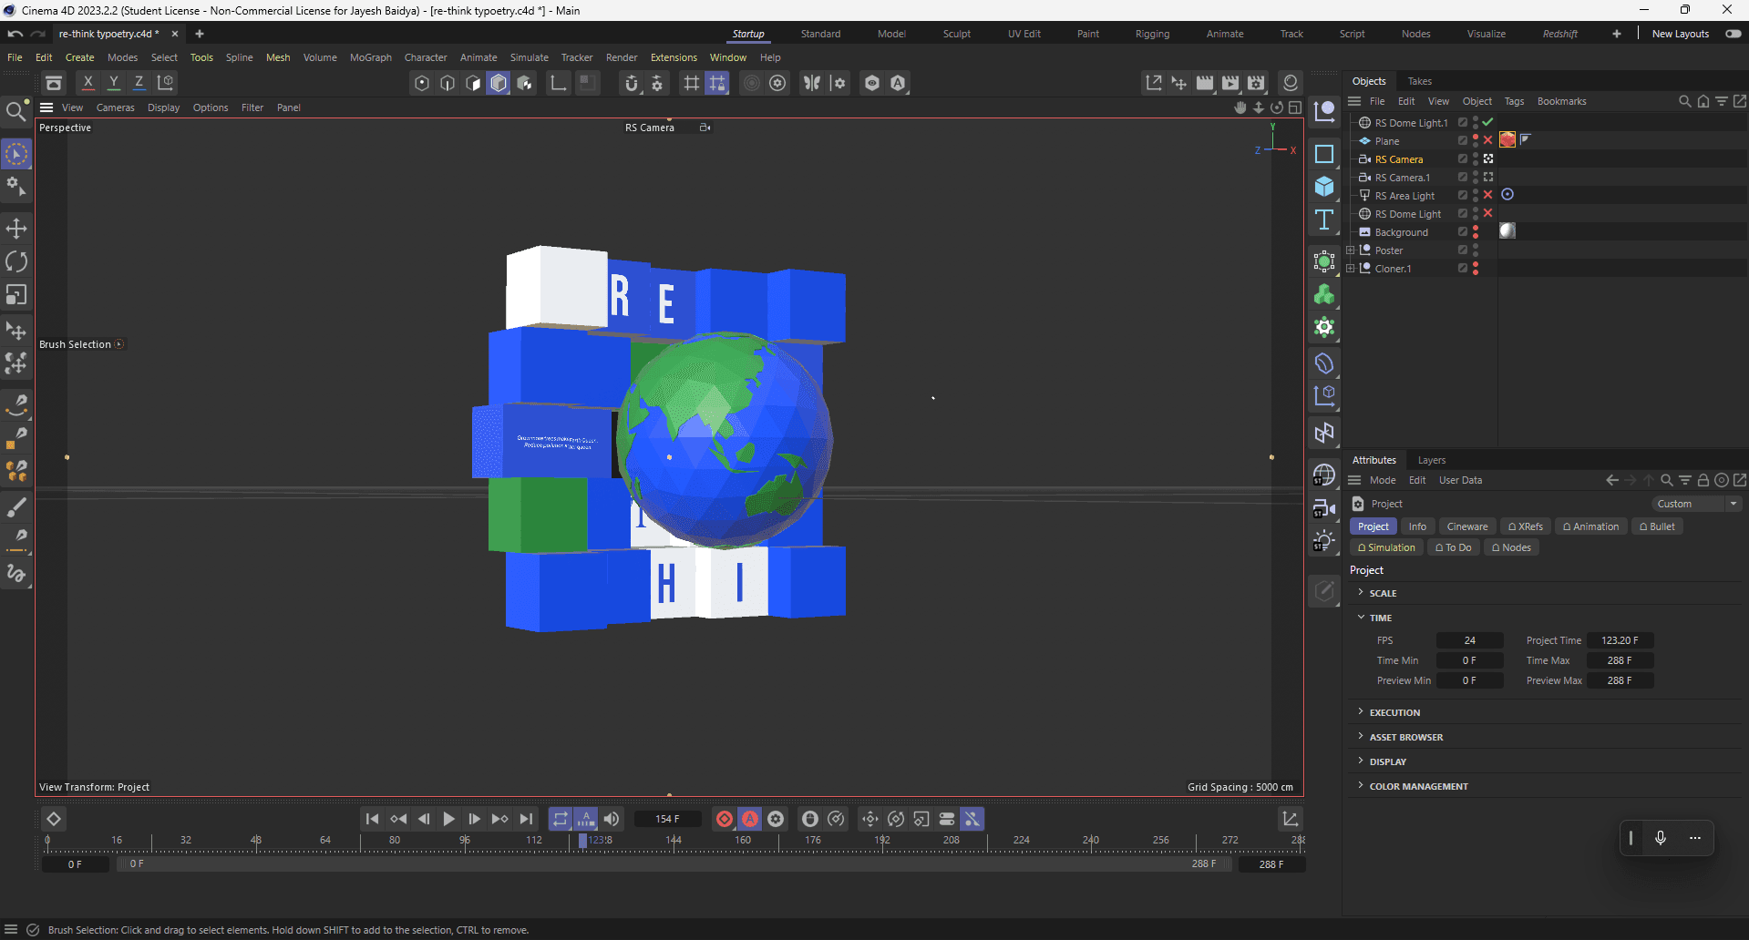Click the Info button in Attributes
1749x940 pixels.
(x=1417, y=526)
